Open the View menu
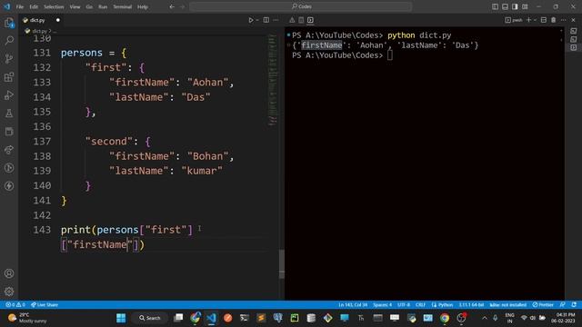Viewport: 582px width, 327px height. tap(75, 6)
